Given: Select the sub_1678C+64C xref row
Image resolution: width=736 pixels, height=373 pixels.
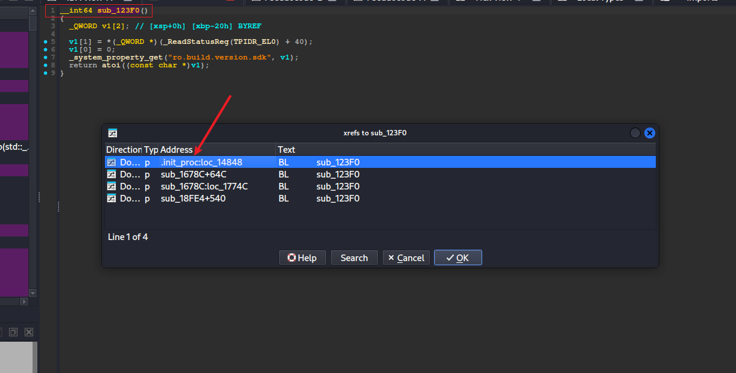Looking at the screenshot, I should click(x=193, y=174).
